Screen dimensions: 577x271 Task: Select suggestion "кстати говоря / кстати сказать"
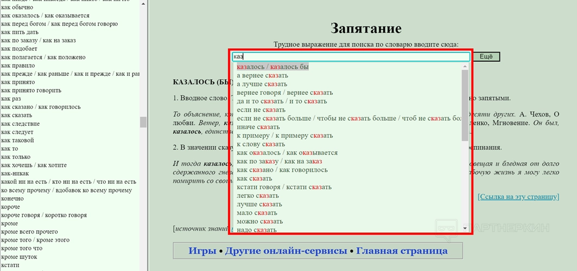coord(284,188)
